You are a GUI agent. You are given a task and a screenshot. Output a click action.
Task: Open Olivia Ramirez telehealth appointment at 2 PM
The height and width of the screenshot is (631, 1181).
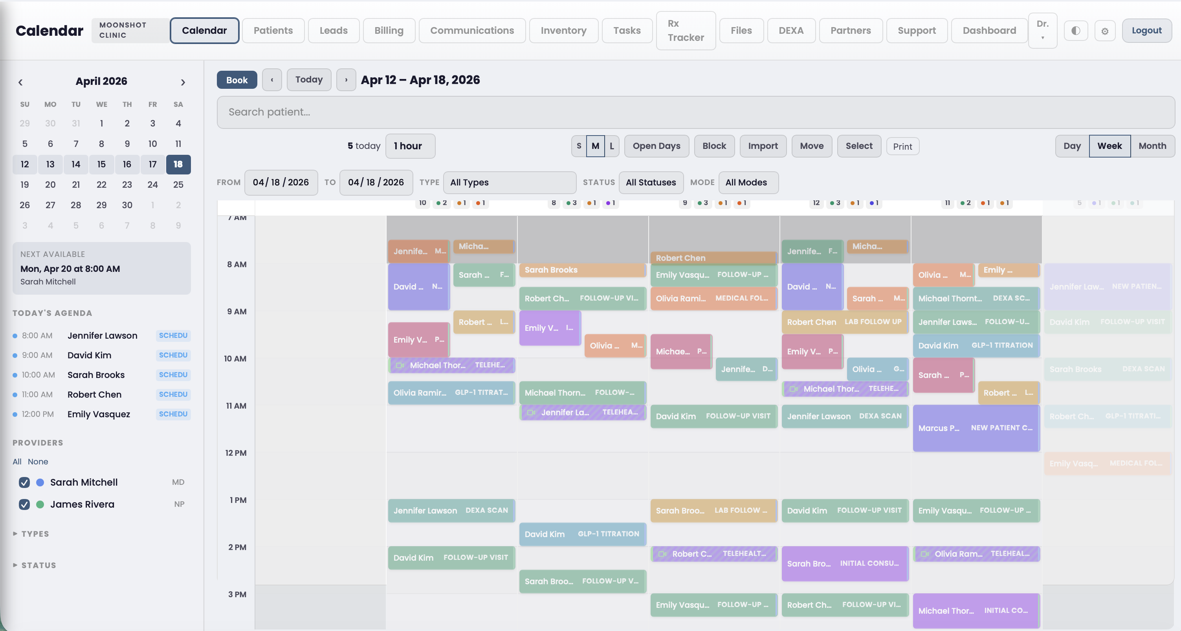[976, 554]
